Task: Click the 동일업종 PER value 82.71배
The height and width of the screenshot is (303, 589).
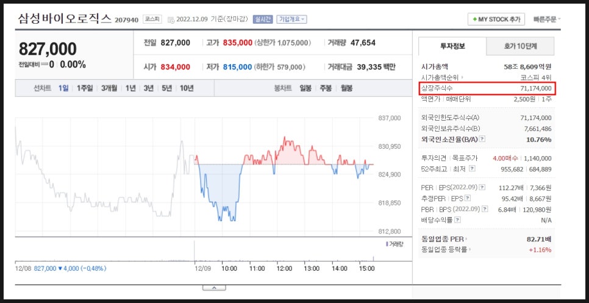Action: (540, 239)
